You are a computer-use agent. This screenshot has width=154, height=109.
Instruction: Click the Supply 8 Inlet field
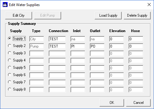click(x=78, y=90)
